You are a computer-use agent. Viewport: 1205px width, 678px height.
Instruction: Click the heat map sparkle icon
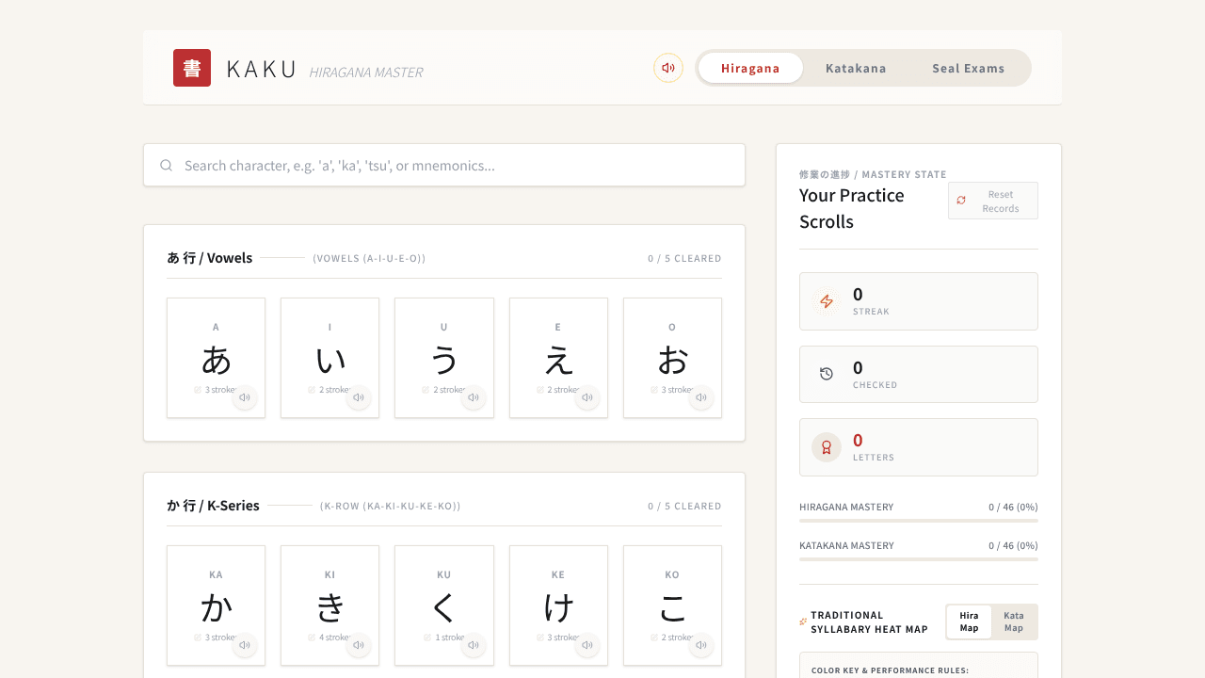click(x=803, y=621)
